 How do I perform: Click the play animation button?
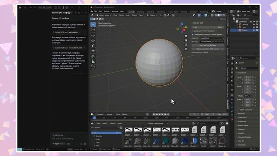162,114
